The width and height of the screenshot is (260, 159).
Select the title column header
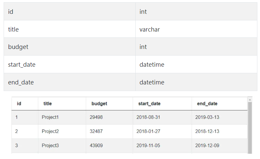[48, 104]
